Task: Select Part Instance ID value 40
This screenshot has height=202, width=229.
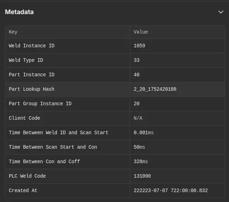Action: (x=136, y=75)
